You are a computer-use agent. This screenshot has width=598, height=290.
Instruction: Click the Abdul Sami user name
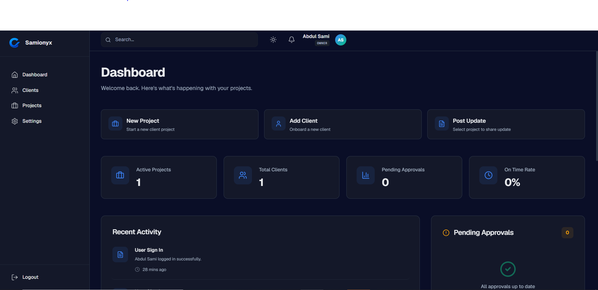click(x=316, y=36)
